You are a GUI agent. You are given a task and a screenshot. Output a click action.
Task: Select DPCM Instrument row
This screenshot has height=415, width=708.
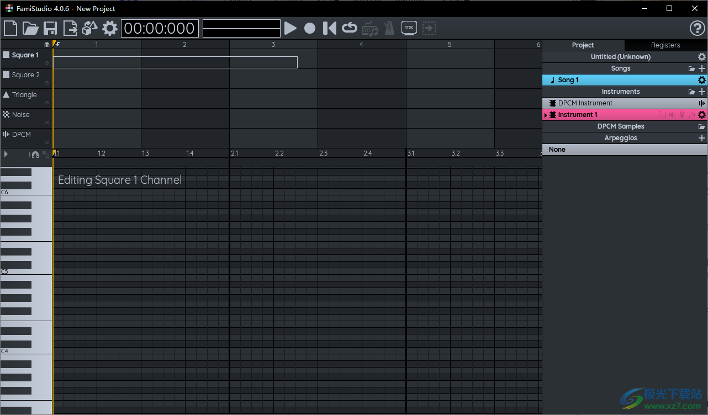[625, 103]
